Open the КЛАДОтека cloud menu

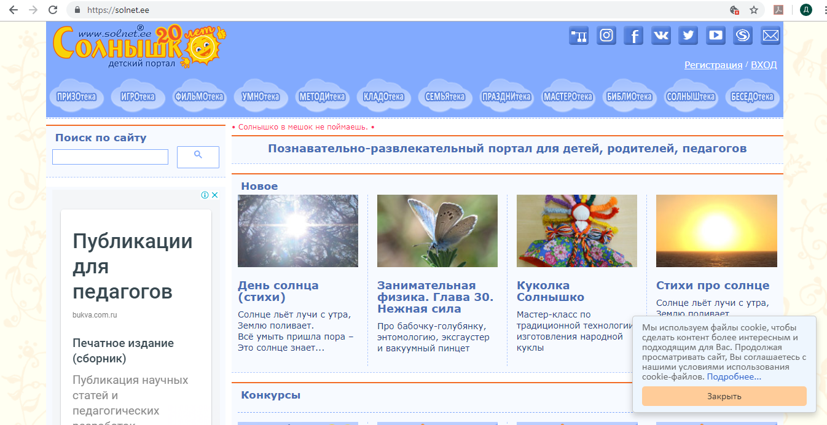(x=383, y=96)
